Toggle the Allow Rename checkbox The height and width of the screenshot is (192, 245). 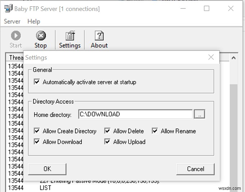click(x=155, y=131)
